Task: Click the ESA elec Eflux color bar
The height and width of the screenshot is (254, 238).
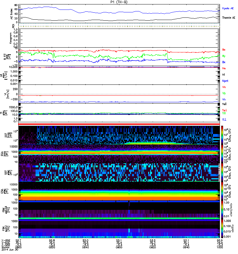Action: pyautogui.click(x=222, y=191)
